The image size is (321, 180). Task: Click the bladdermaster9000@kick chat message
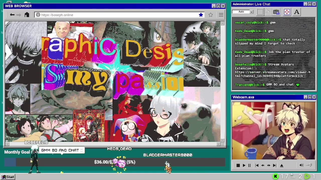click(x=270, y=41)
